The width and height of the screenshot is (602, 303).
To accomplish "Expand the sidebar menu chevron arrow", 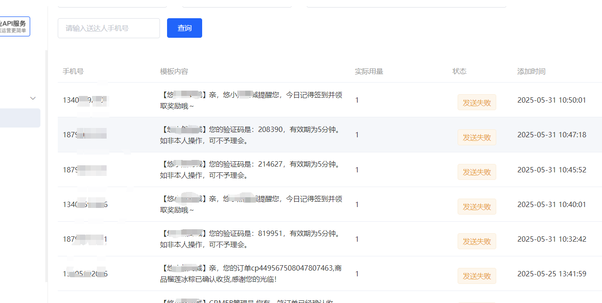I will pos(33,98).
